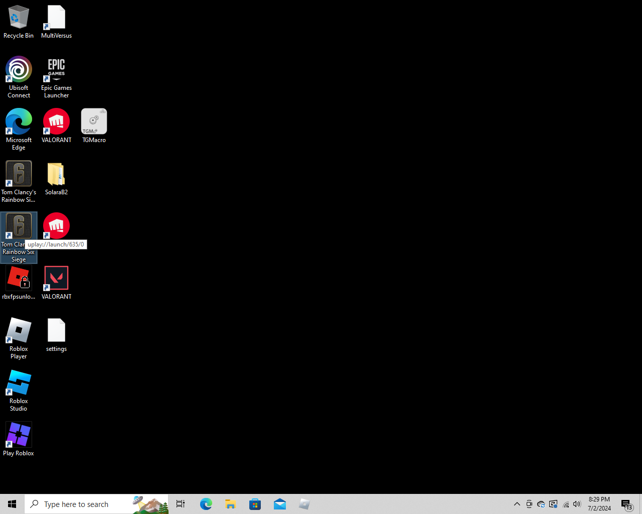Screen dimensions: 642x514
Task: Open the Mail app from the taskbar
Action: [x=279, y=504]
